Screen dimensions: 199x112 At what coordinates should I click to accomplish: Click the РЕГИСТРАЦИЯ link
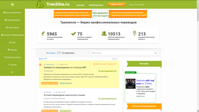point(139,5)
